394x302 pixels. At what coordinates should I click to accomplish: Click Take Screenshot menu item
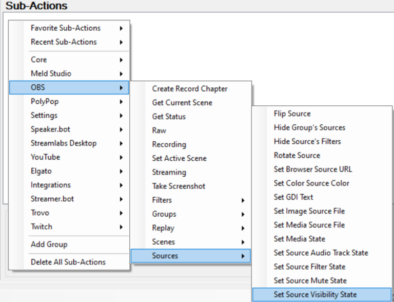pyautogui.click(x=179, y=186)
